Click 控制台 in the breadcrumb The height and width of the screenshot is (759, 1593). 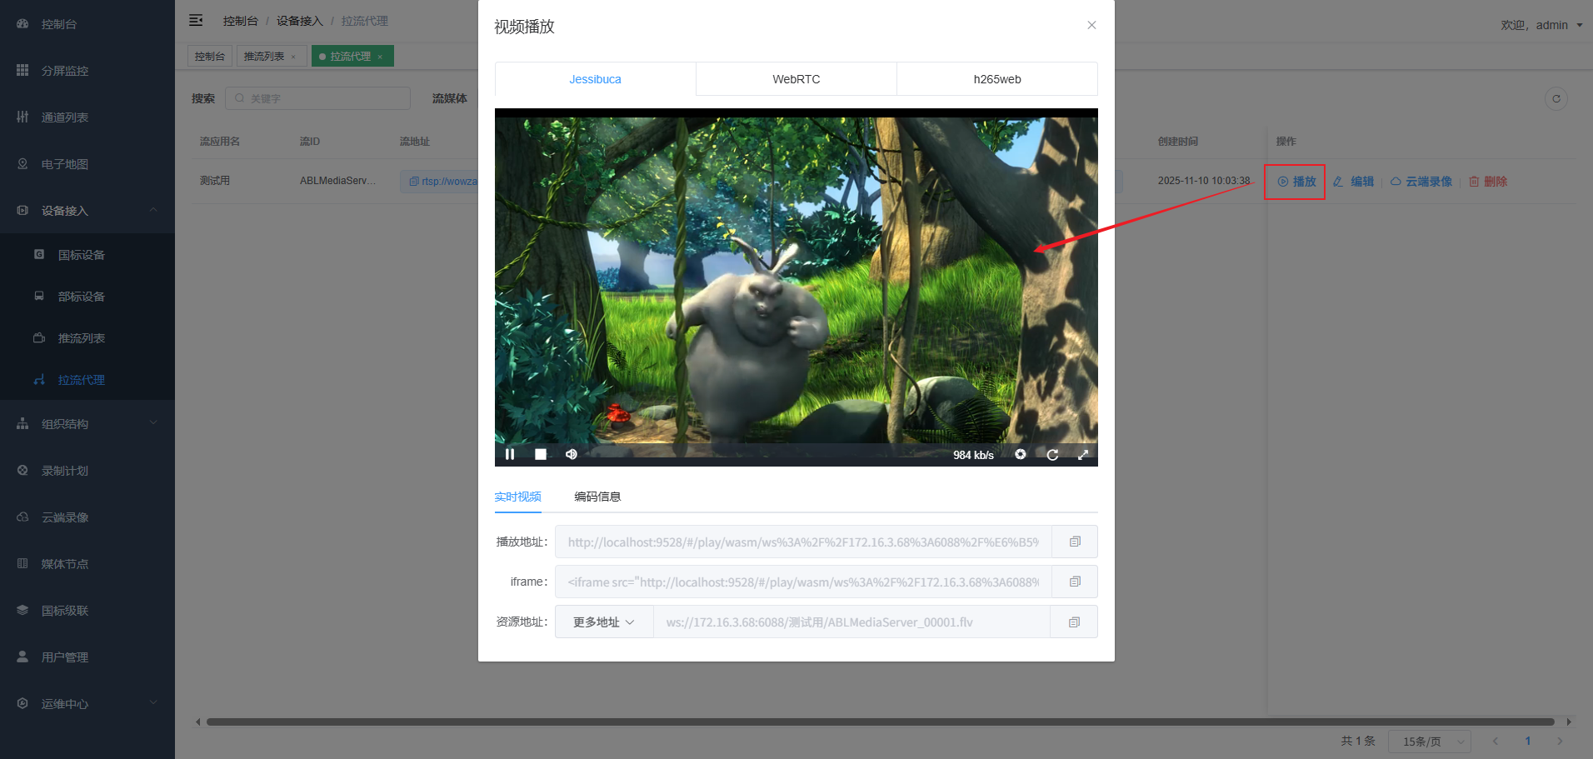point(241,21)
